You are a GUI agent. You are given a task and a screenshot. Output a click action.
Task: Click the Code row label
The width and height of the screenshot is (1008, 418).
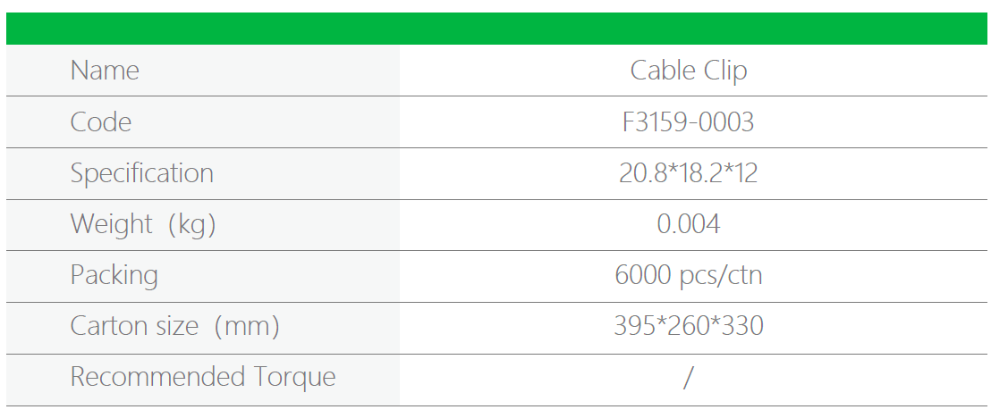tap(101, 122)
